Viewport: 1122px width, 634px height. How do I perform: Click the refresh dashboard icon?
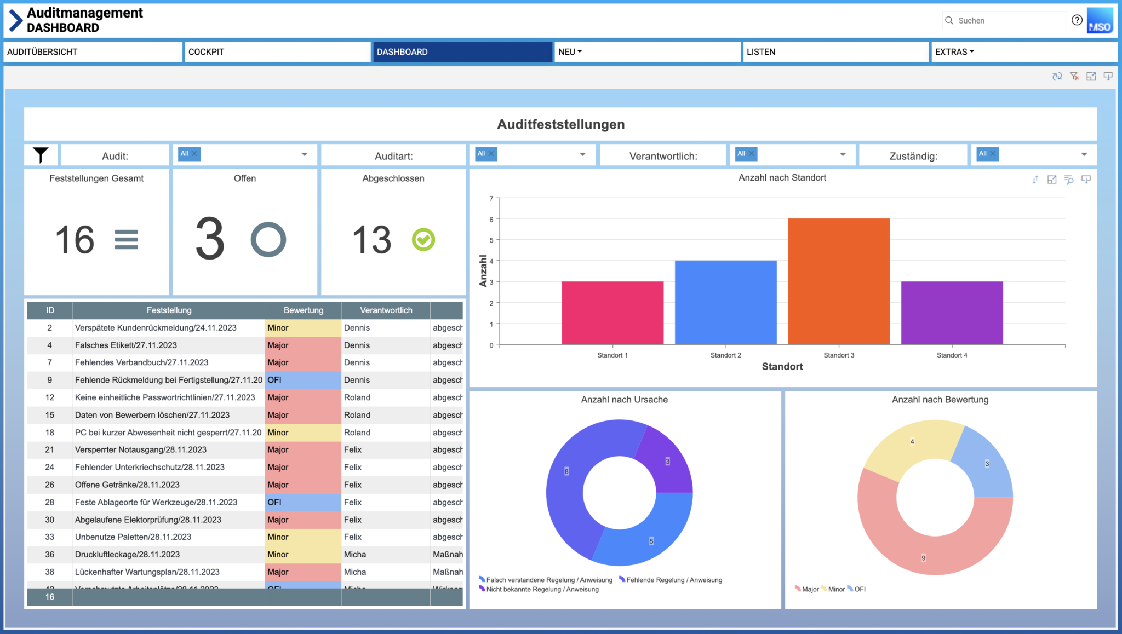1057,77
